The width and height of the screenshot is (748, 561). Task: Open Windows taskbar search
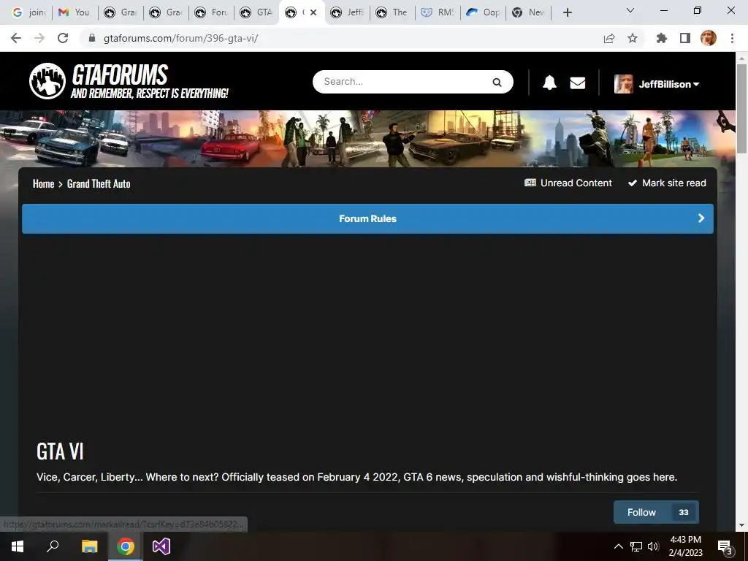point(53,546)
